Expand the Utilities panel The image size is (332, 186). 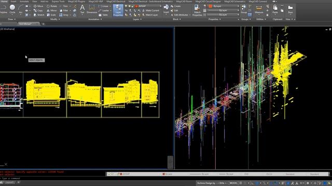261,19
